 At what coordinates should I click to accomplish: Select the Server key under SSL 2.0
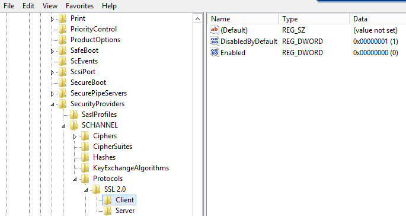click(x=125, y=211)
